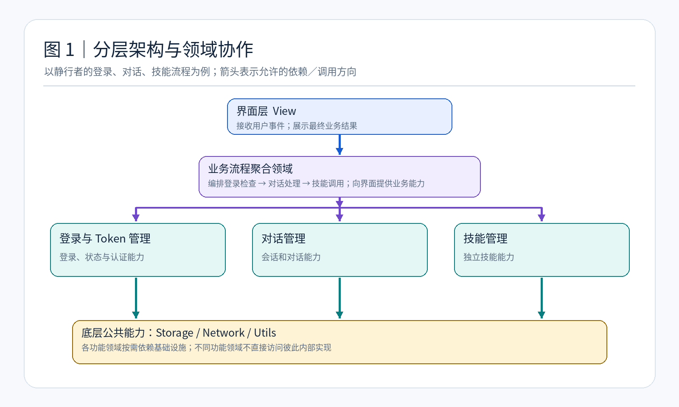The image size is (679, 407).
Task: Click the 对话管理 box heading
Action: [283, 239]
